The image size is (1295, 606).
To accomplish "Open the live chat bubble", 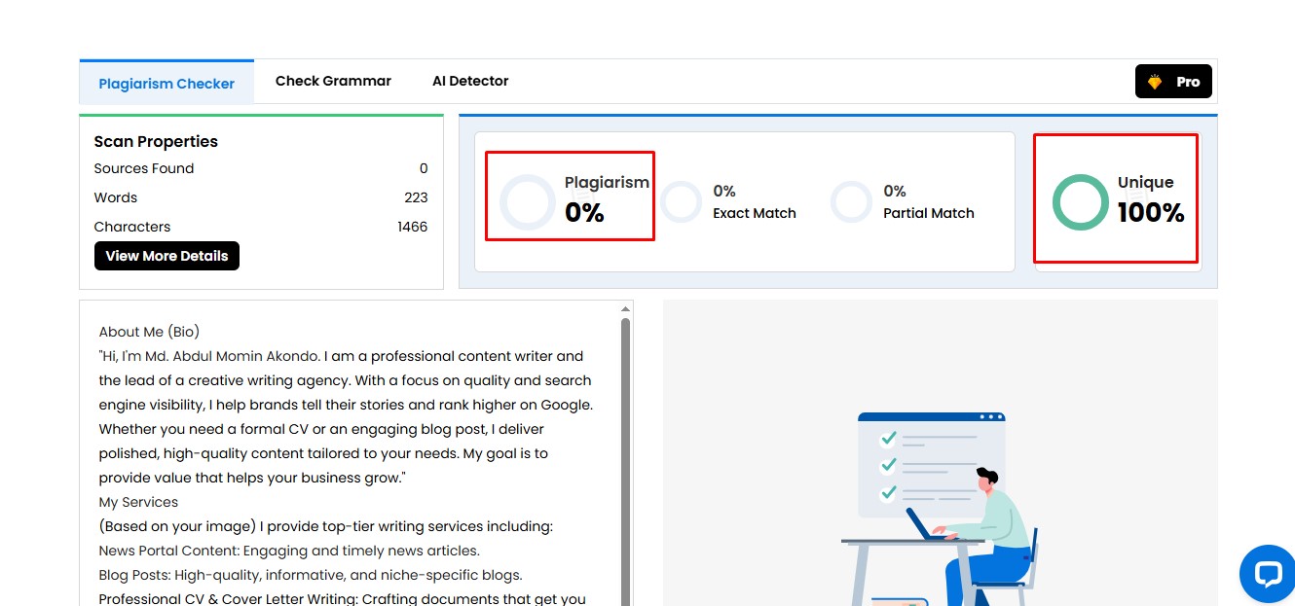I will 1268,574.
